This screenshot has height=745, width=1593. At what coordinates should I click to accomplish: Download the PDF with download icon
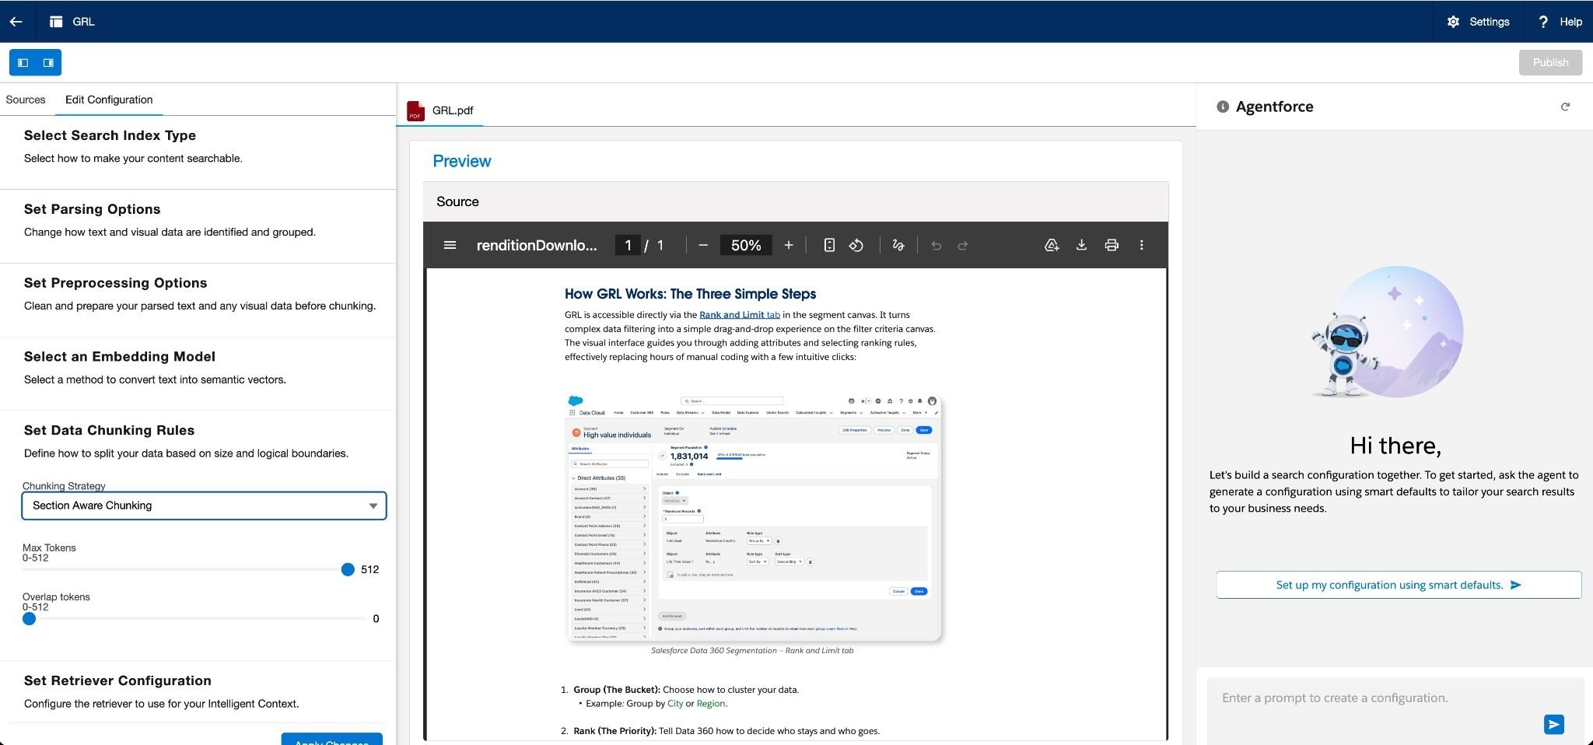point(1081,245)
